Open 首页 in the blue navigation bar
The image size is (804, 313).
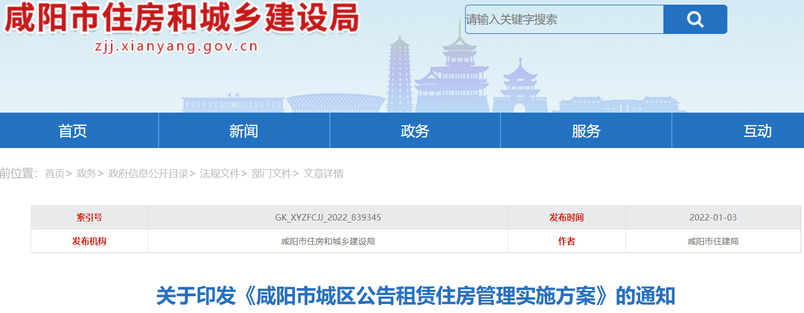tap(72, 131)
